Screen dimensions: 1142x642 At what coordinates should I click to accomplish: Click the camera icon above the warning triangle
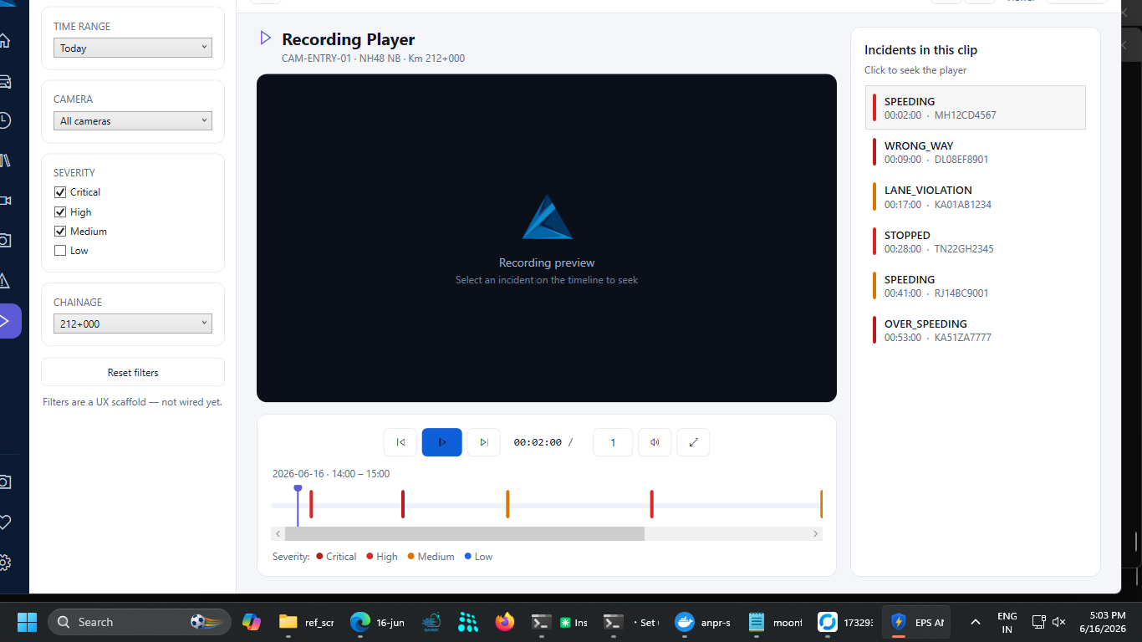point(4,241)
